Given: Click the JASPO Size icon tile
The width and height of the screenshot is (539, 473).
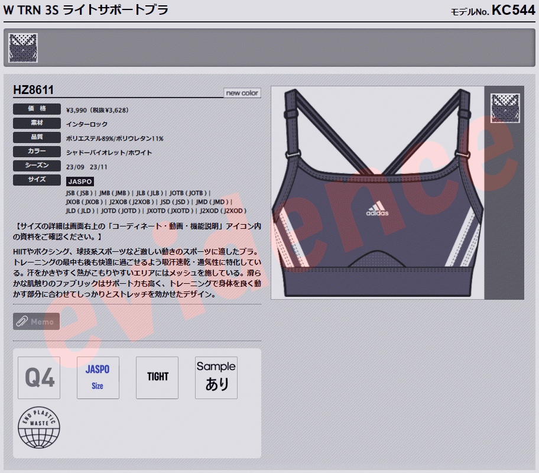Looking at the screenshot, I should (98, 378).
